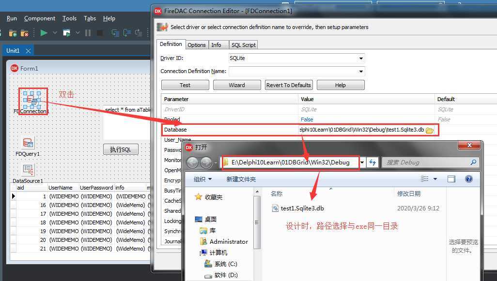Click the Wizard button
This screenshot has height=281, width=497.
pyautogui.click(x=237, y=85)
